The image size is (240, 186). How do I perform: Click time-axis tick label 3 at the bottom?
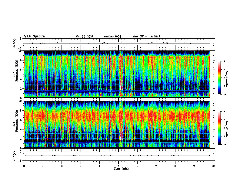pyautogui.click(x=81, y=166)
